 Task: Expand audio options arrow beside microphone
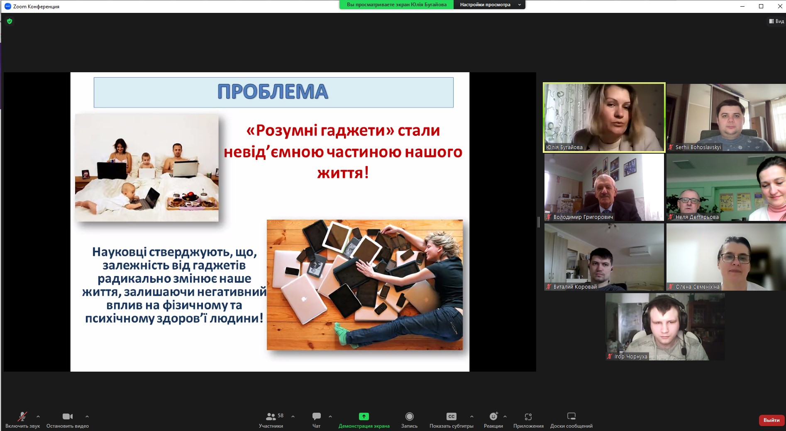[x=38, y=416]
